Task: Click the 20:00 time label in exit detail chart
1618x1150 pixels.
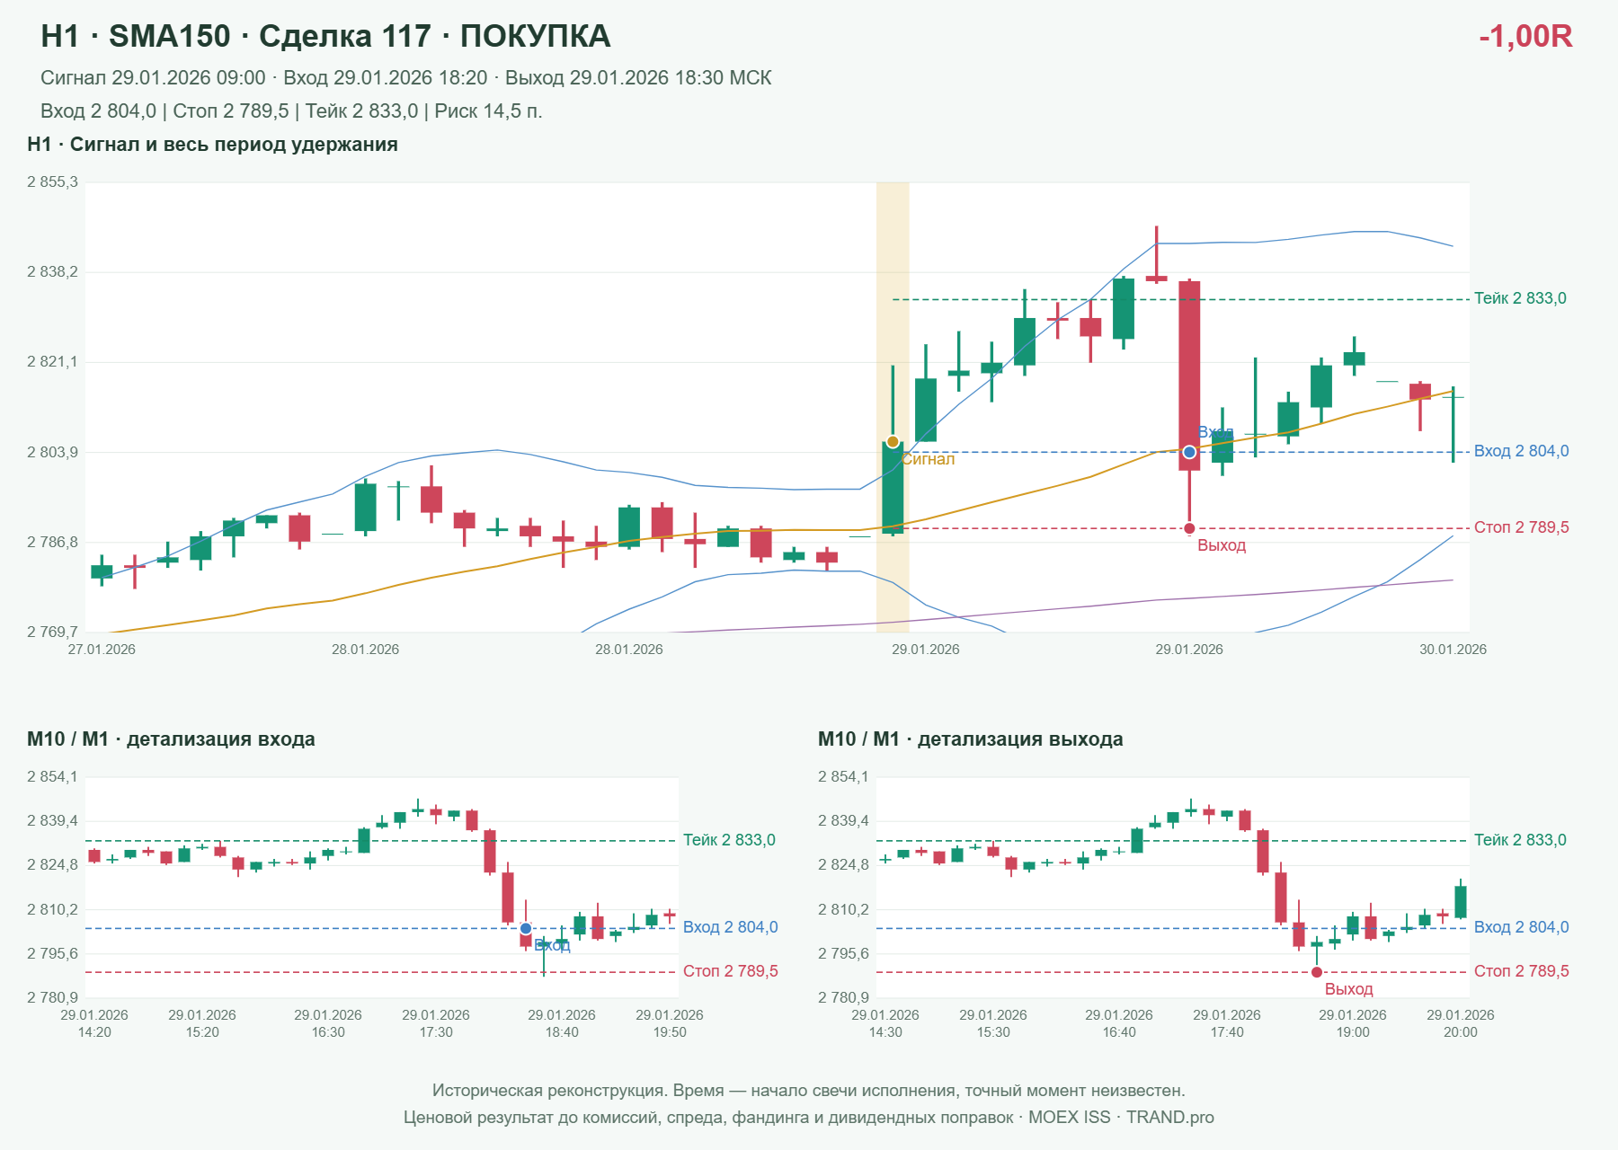Action: 1461,1032
